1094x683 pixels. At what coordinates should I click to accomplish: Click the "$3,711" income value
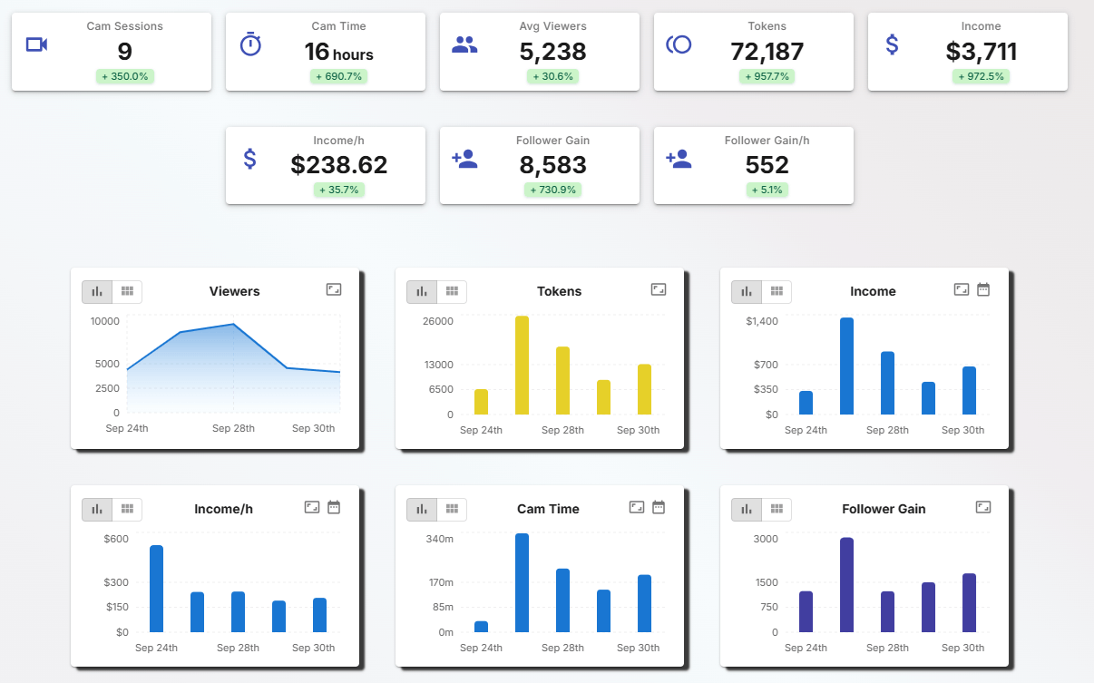(x=982, y=52)
